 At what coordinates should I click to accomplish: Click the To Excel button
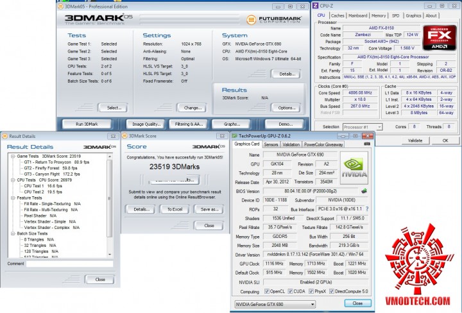pyautogui.click(x=175, y=209)
